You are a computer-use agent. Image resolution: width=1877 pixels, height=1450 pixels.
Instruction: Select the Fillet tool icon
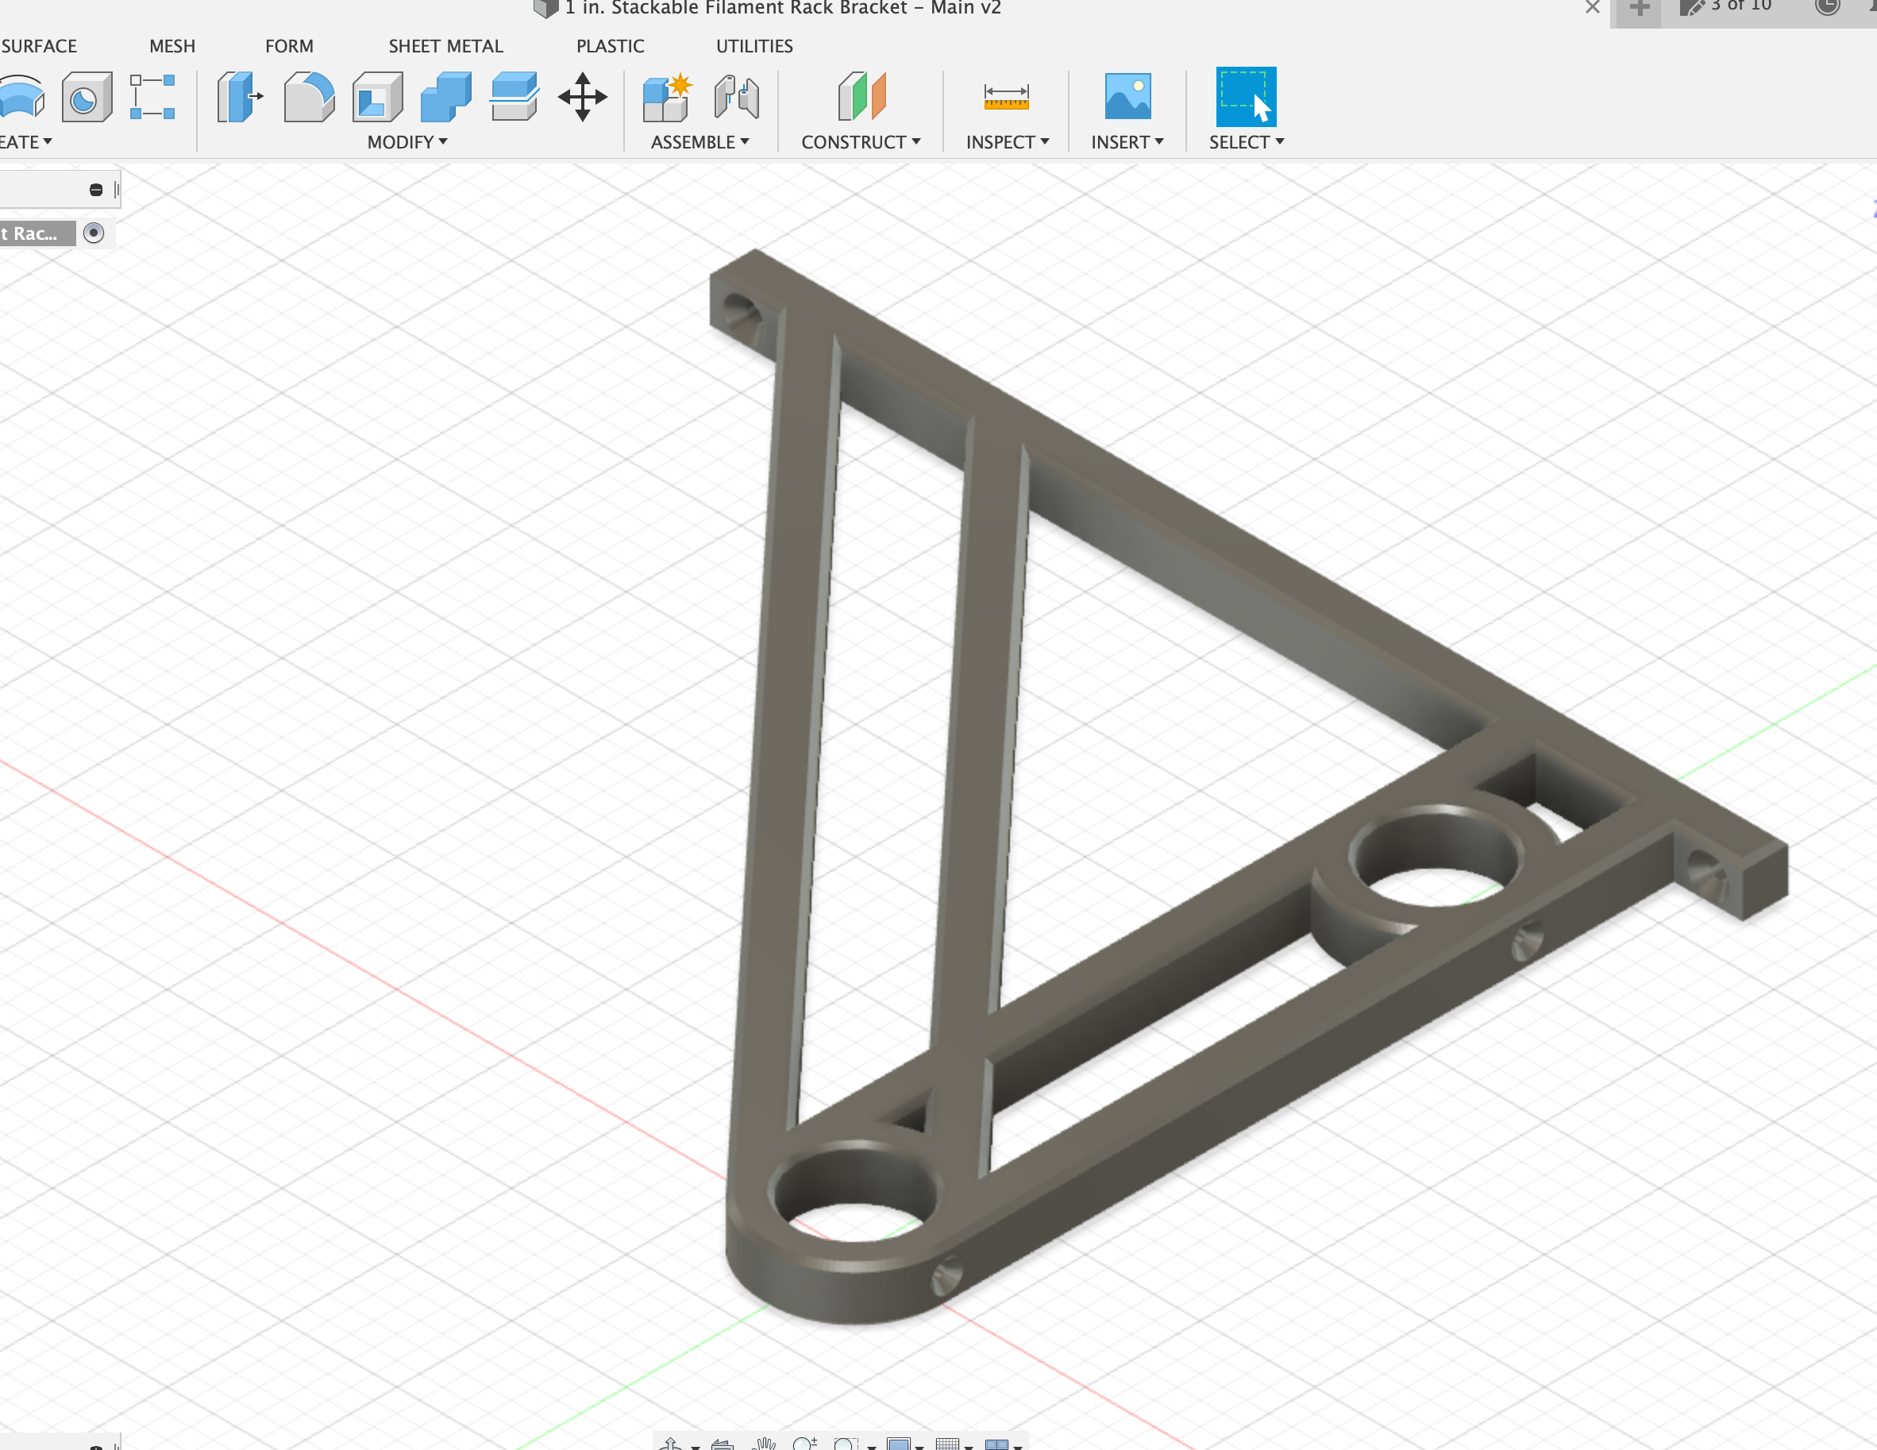309,96
